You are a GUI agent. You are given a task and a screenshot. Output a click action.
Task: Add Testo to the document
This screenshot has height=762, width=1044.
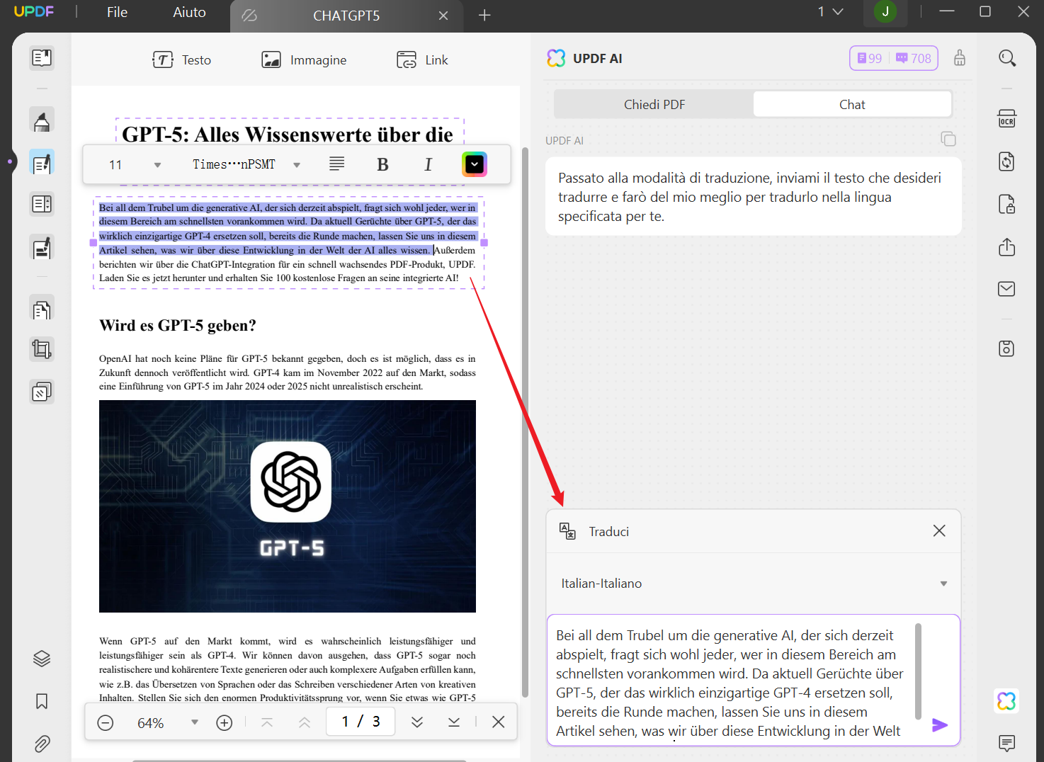pyautogui.click(x=182, y=60)
